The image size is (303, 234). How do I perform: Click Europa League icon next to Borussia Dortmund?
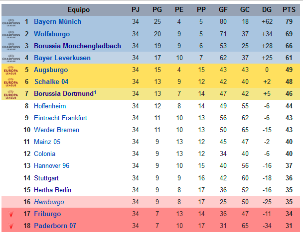click(x=11, y=94)
